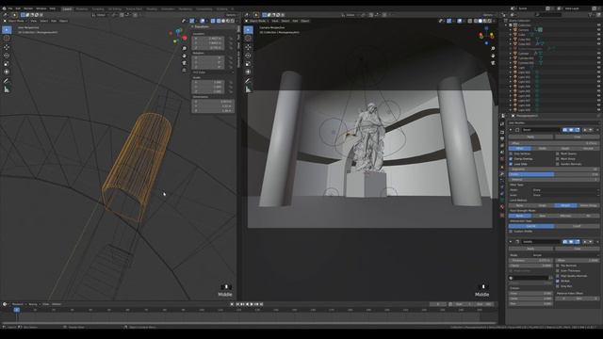Select the Move tool in left viewport
This screenshot has width=603, height=339.
point(7,47)
